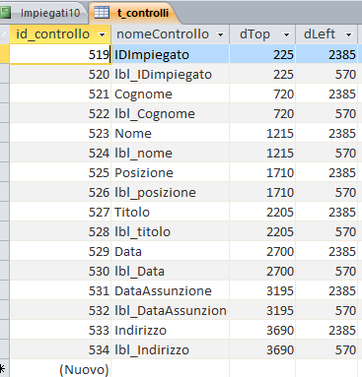Click the id cell 520
Image resolution: width=362 pixels, height=377 pixels.
coord(60,74)
